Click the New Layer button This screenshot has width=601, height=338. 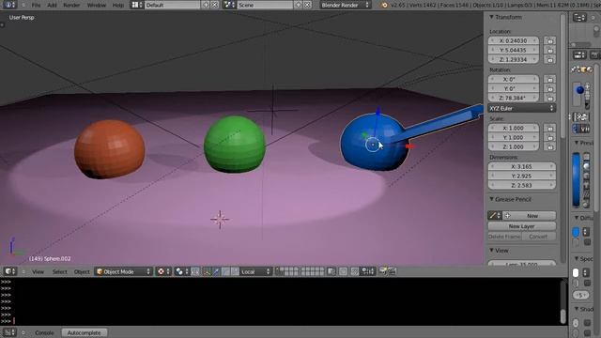(522, 226)
